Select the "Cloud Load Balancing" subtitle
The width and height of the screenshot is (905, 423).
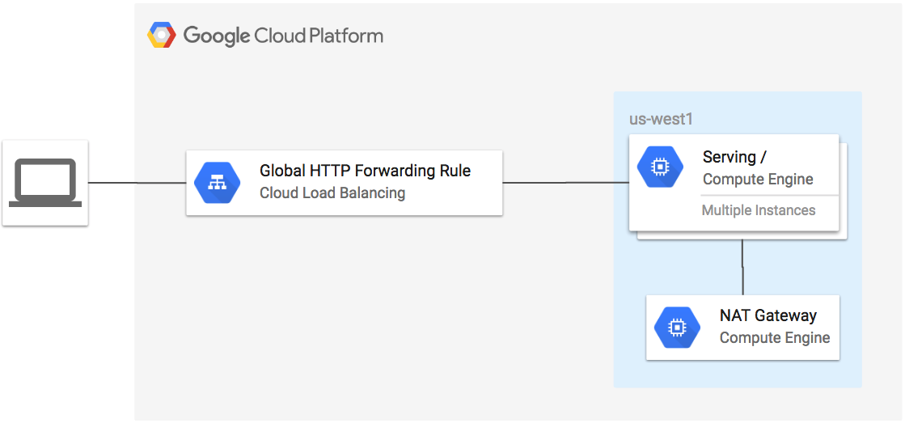[332, 192]
